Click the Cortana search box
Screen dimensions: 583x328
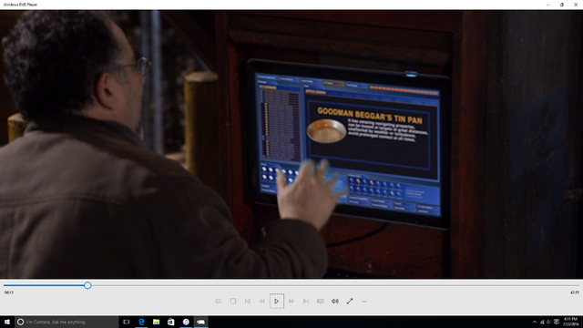66,322
